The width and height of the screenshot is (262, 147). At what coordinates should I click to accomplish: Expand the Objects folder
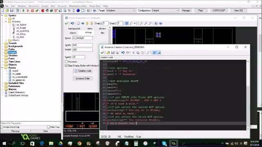tap(2, 65)
